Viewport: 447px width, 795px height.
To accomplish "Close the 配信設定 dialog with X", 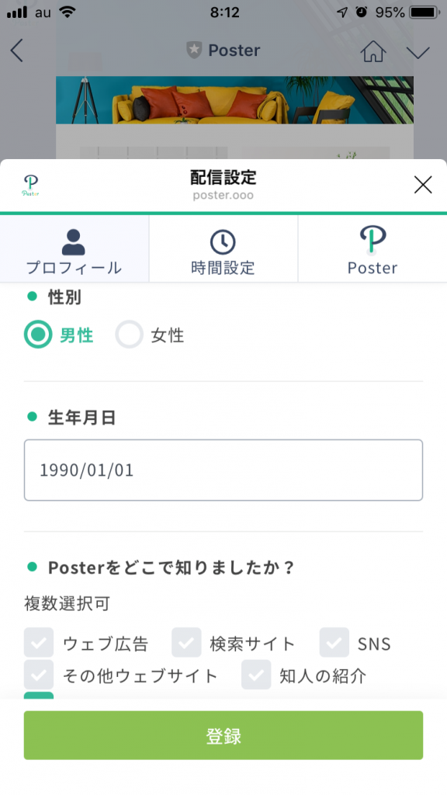I will point(423,185).
